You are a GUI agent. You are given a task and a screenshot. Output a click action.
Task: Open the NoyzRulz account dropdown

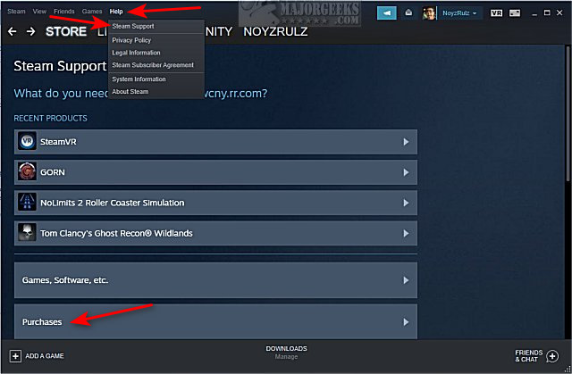(459, 13)
